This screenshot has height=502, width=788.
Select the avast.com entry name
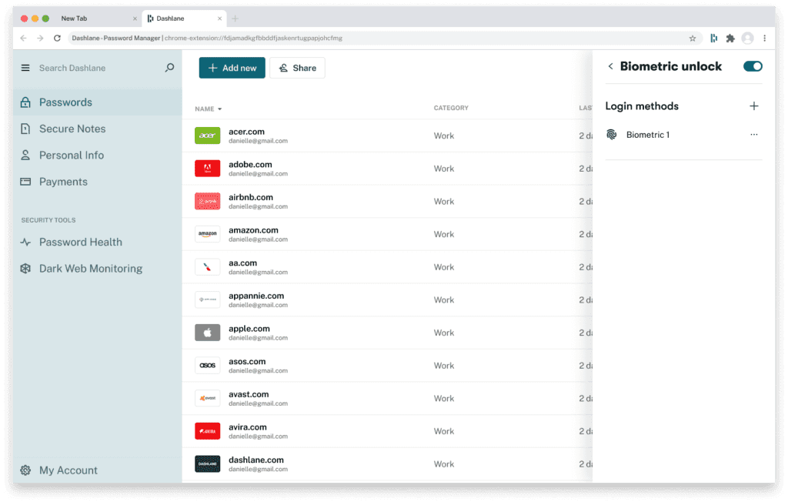249,394
